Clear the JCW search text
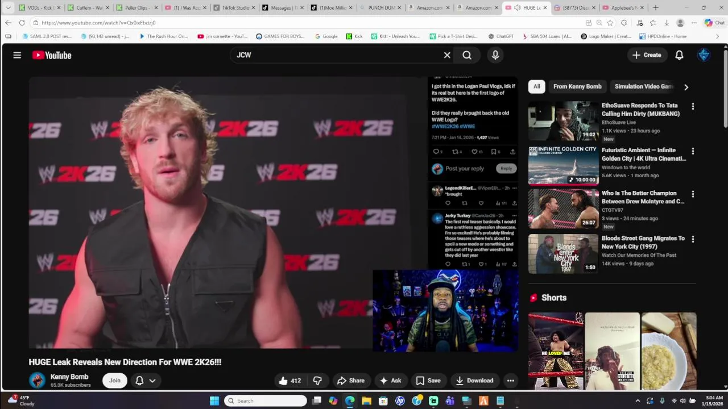 pos(447,55)
